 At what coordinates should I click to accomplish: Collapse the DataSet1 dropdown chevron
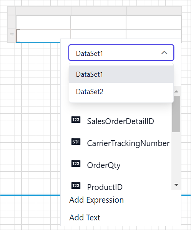click(164, 53)
